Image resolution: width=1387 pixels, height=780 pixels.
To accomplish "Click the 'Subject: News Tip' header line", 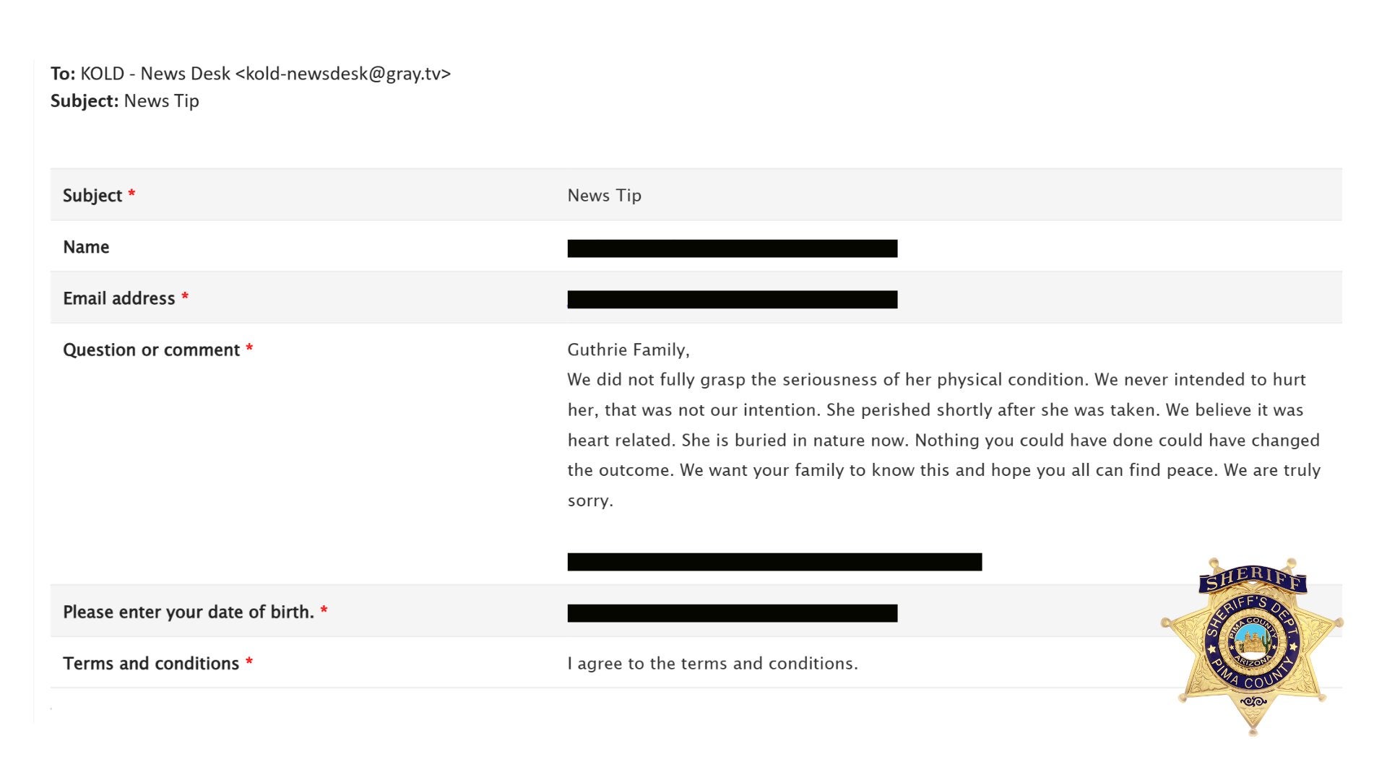I will tap(125, 101).
